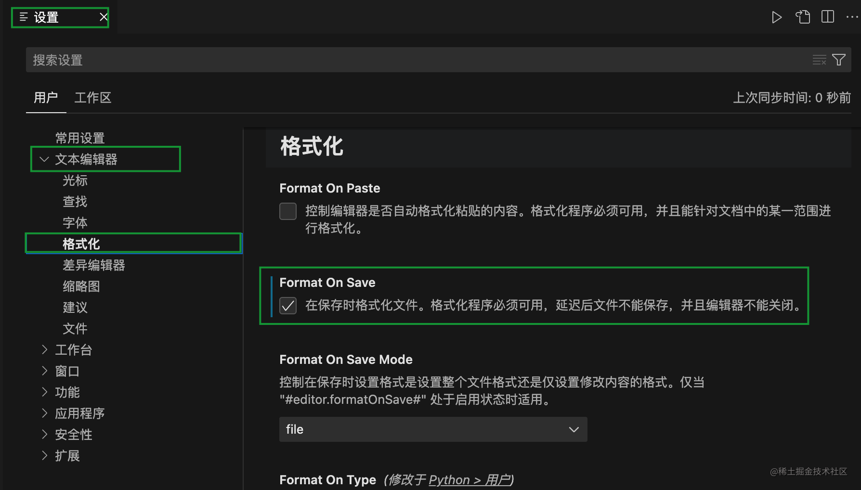Expand the 扩展 tree section
861x490 pixels.
(x=44, y=455)
